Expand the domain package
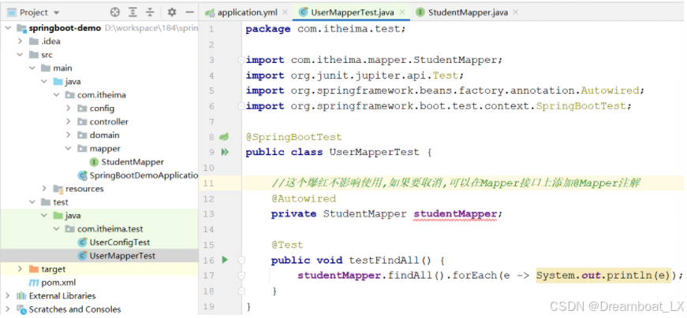 69,135
